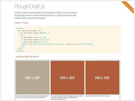Click the data-draft-repeat="30" code line
This screenshot has height=101, width=135.
(30, 31)
